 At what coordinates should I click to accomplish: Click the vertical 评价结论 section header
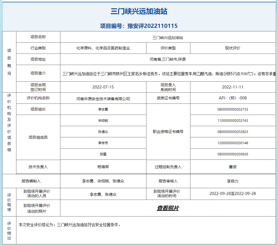[9, 231]
